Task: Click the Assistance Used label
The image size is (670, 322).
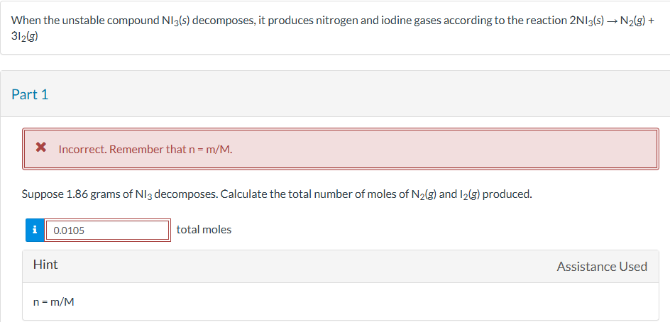Action: pos(602,267)
